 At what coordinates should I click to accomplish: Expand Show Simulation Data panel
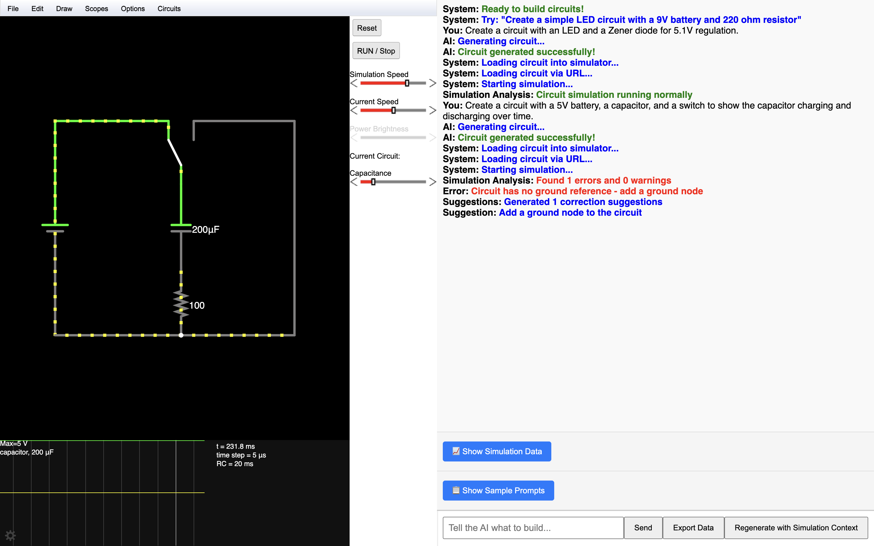[x=497, y=451]
